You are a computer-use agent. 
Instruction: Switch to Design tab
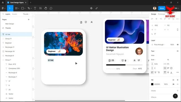pyautogui.click(x=154, y=14)
